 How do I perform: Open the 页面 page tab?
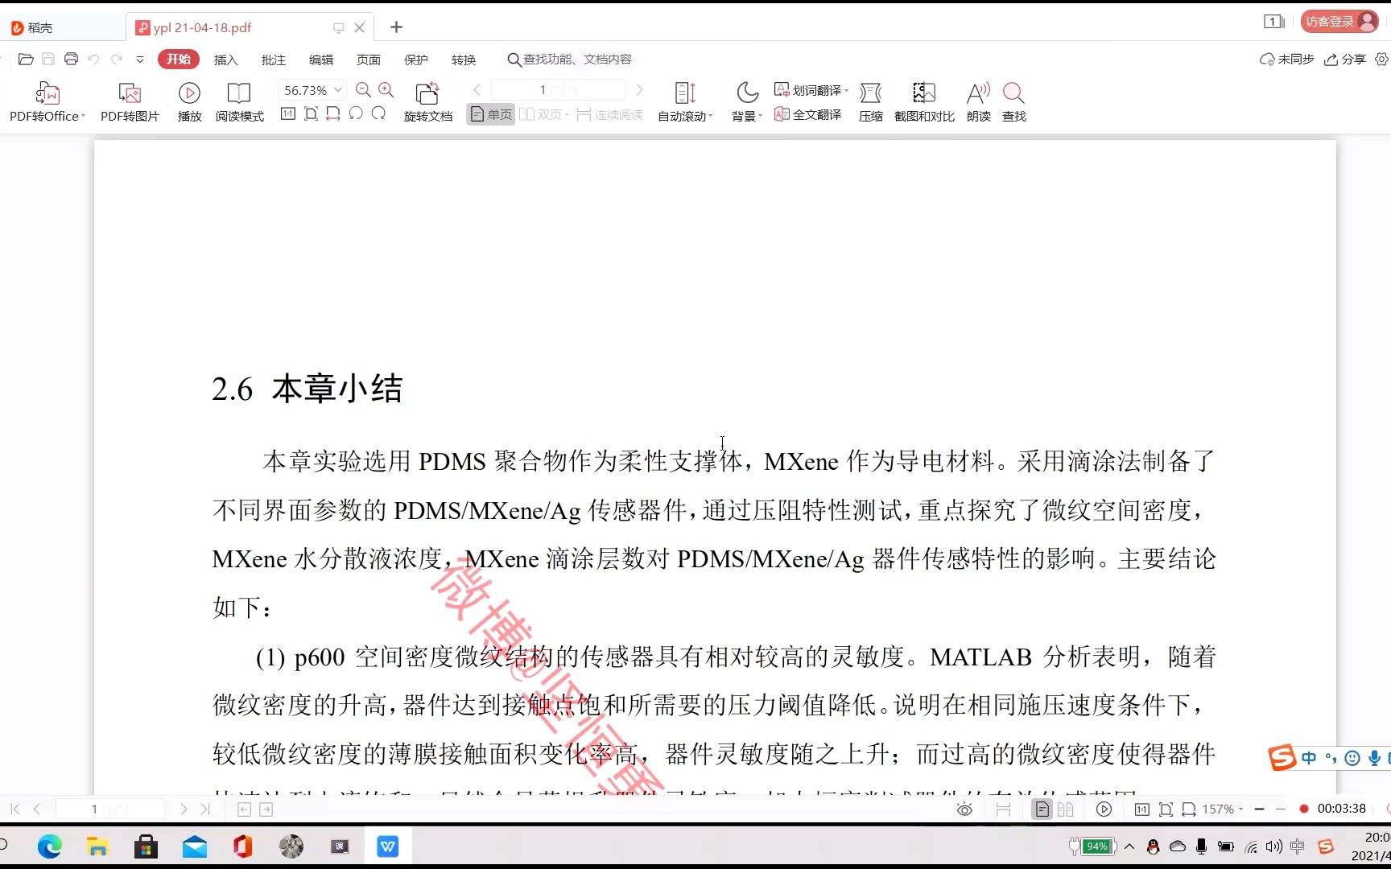(369, 60)
